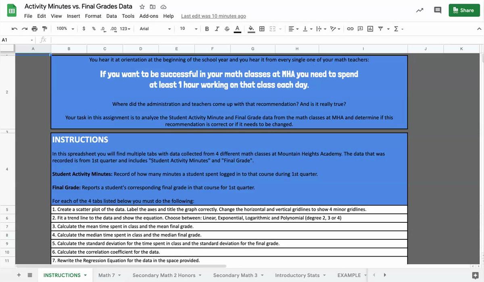This screenshot has width=484, height=282.
Task: Open the INSTRUCTIONS tab dropdown arrow
Action: (x=85, y=276)
